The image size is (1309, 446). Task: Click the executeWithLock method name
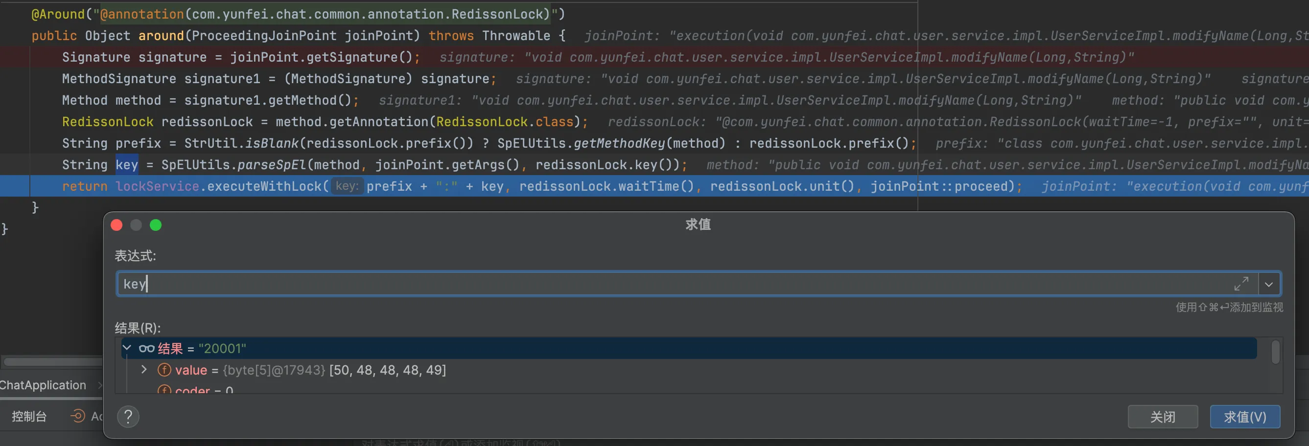coord(264,186)
